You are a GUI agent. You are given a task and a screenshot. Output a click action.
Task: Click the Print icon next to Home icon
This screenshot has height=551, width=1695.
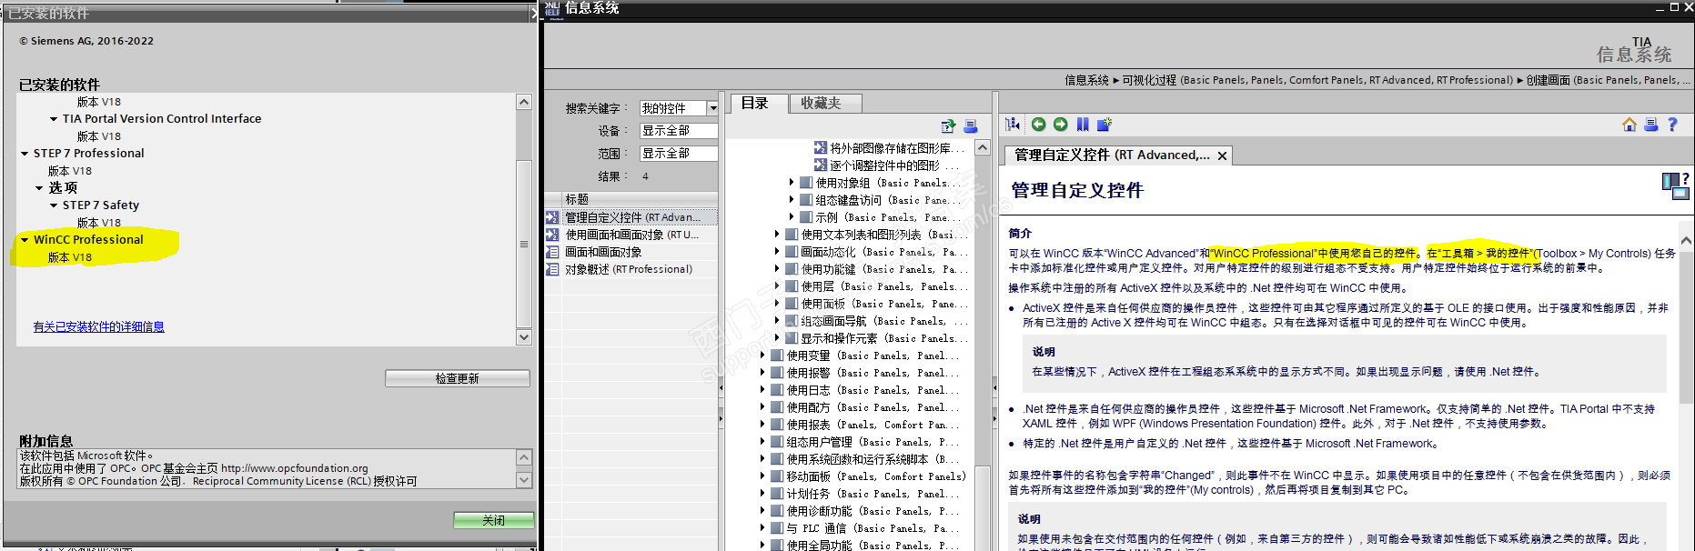point(1651,125)
